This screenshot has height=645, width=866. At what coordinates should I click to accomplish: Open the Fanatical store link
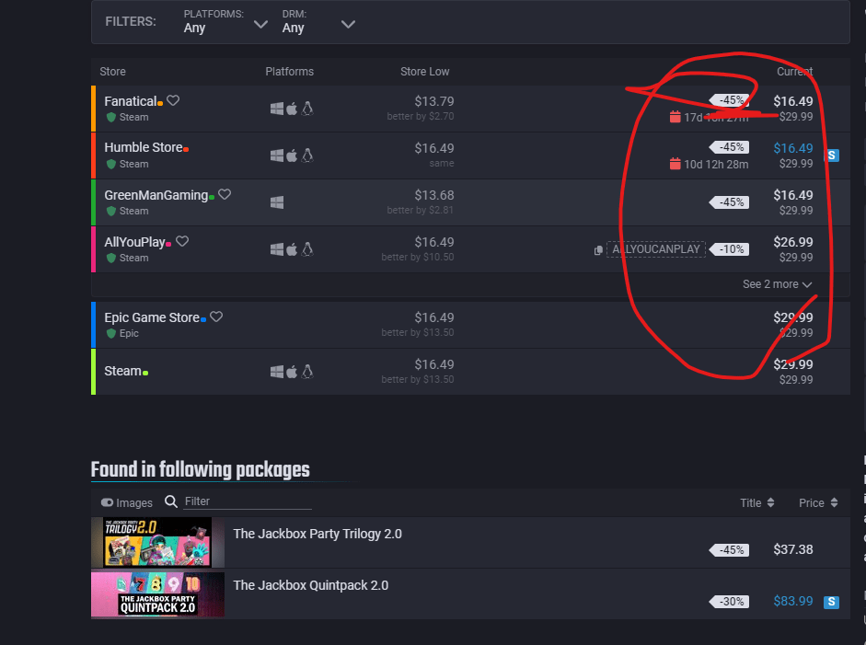click(131, 101)
